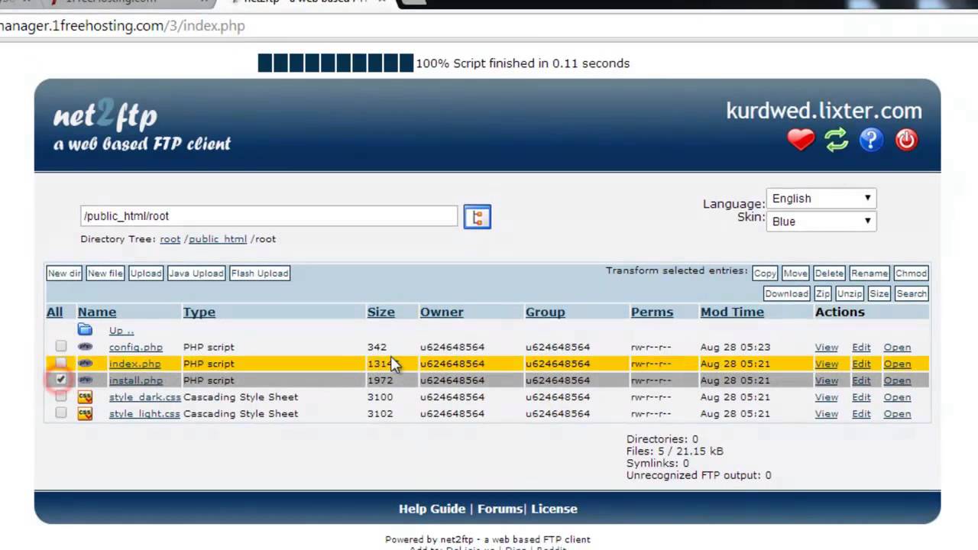Viewport: 978px width, 550px height.
Task: Click the Delete button
Action: [x=829, y=273]
